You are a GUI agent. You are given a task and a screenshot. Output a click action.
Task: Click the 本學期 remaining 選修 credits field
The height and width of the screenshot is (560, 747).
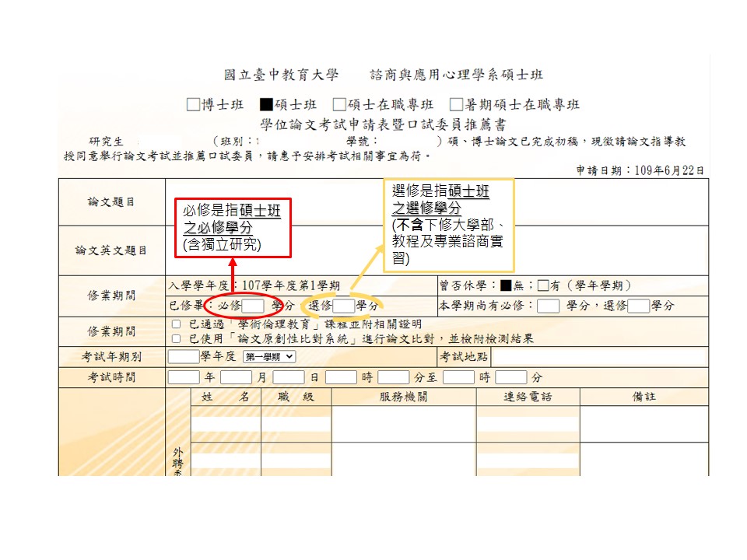point(638,306)
